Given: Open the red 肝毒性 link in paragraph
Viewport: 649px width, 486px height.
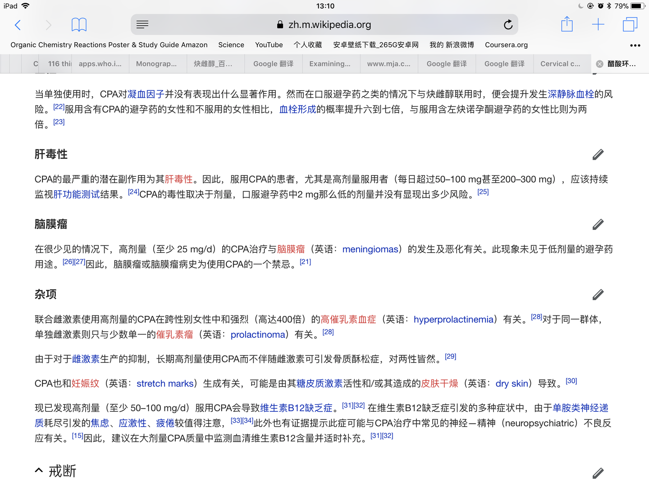Looking at the screenshot, I should click(x=178, y=179).
